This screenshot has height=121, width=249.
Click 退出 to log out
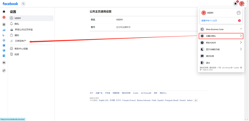click(x=208, y=63)
